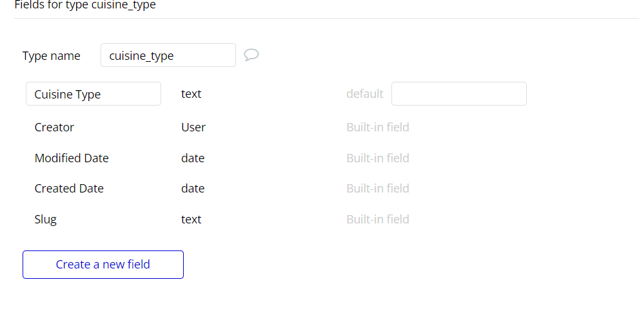Click the comment bubble icon beside type name
This screenshot has width=639, height=329.
[x=251, y=55]
